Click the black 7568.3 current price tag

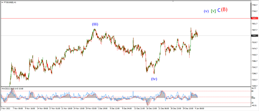pyautogui.click(x=255, y=35)
